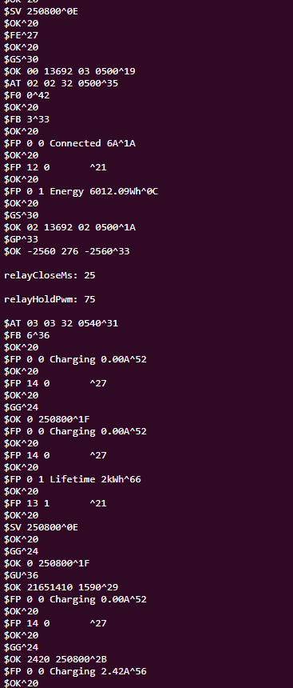Select the "$OK -2560 276 -2560^33" response
This screenshot has height=688, width=293.
66,251
